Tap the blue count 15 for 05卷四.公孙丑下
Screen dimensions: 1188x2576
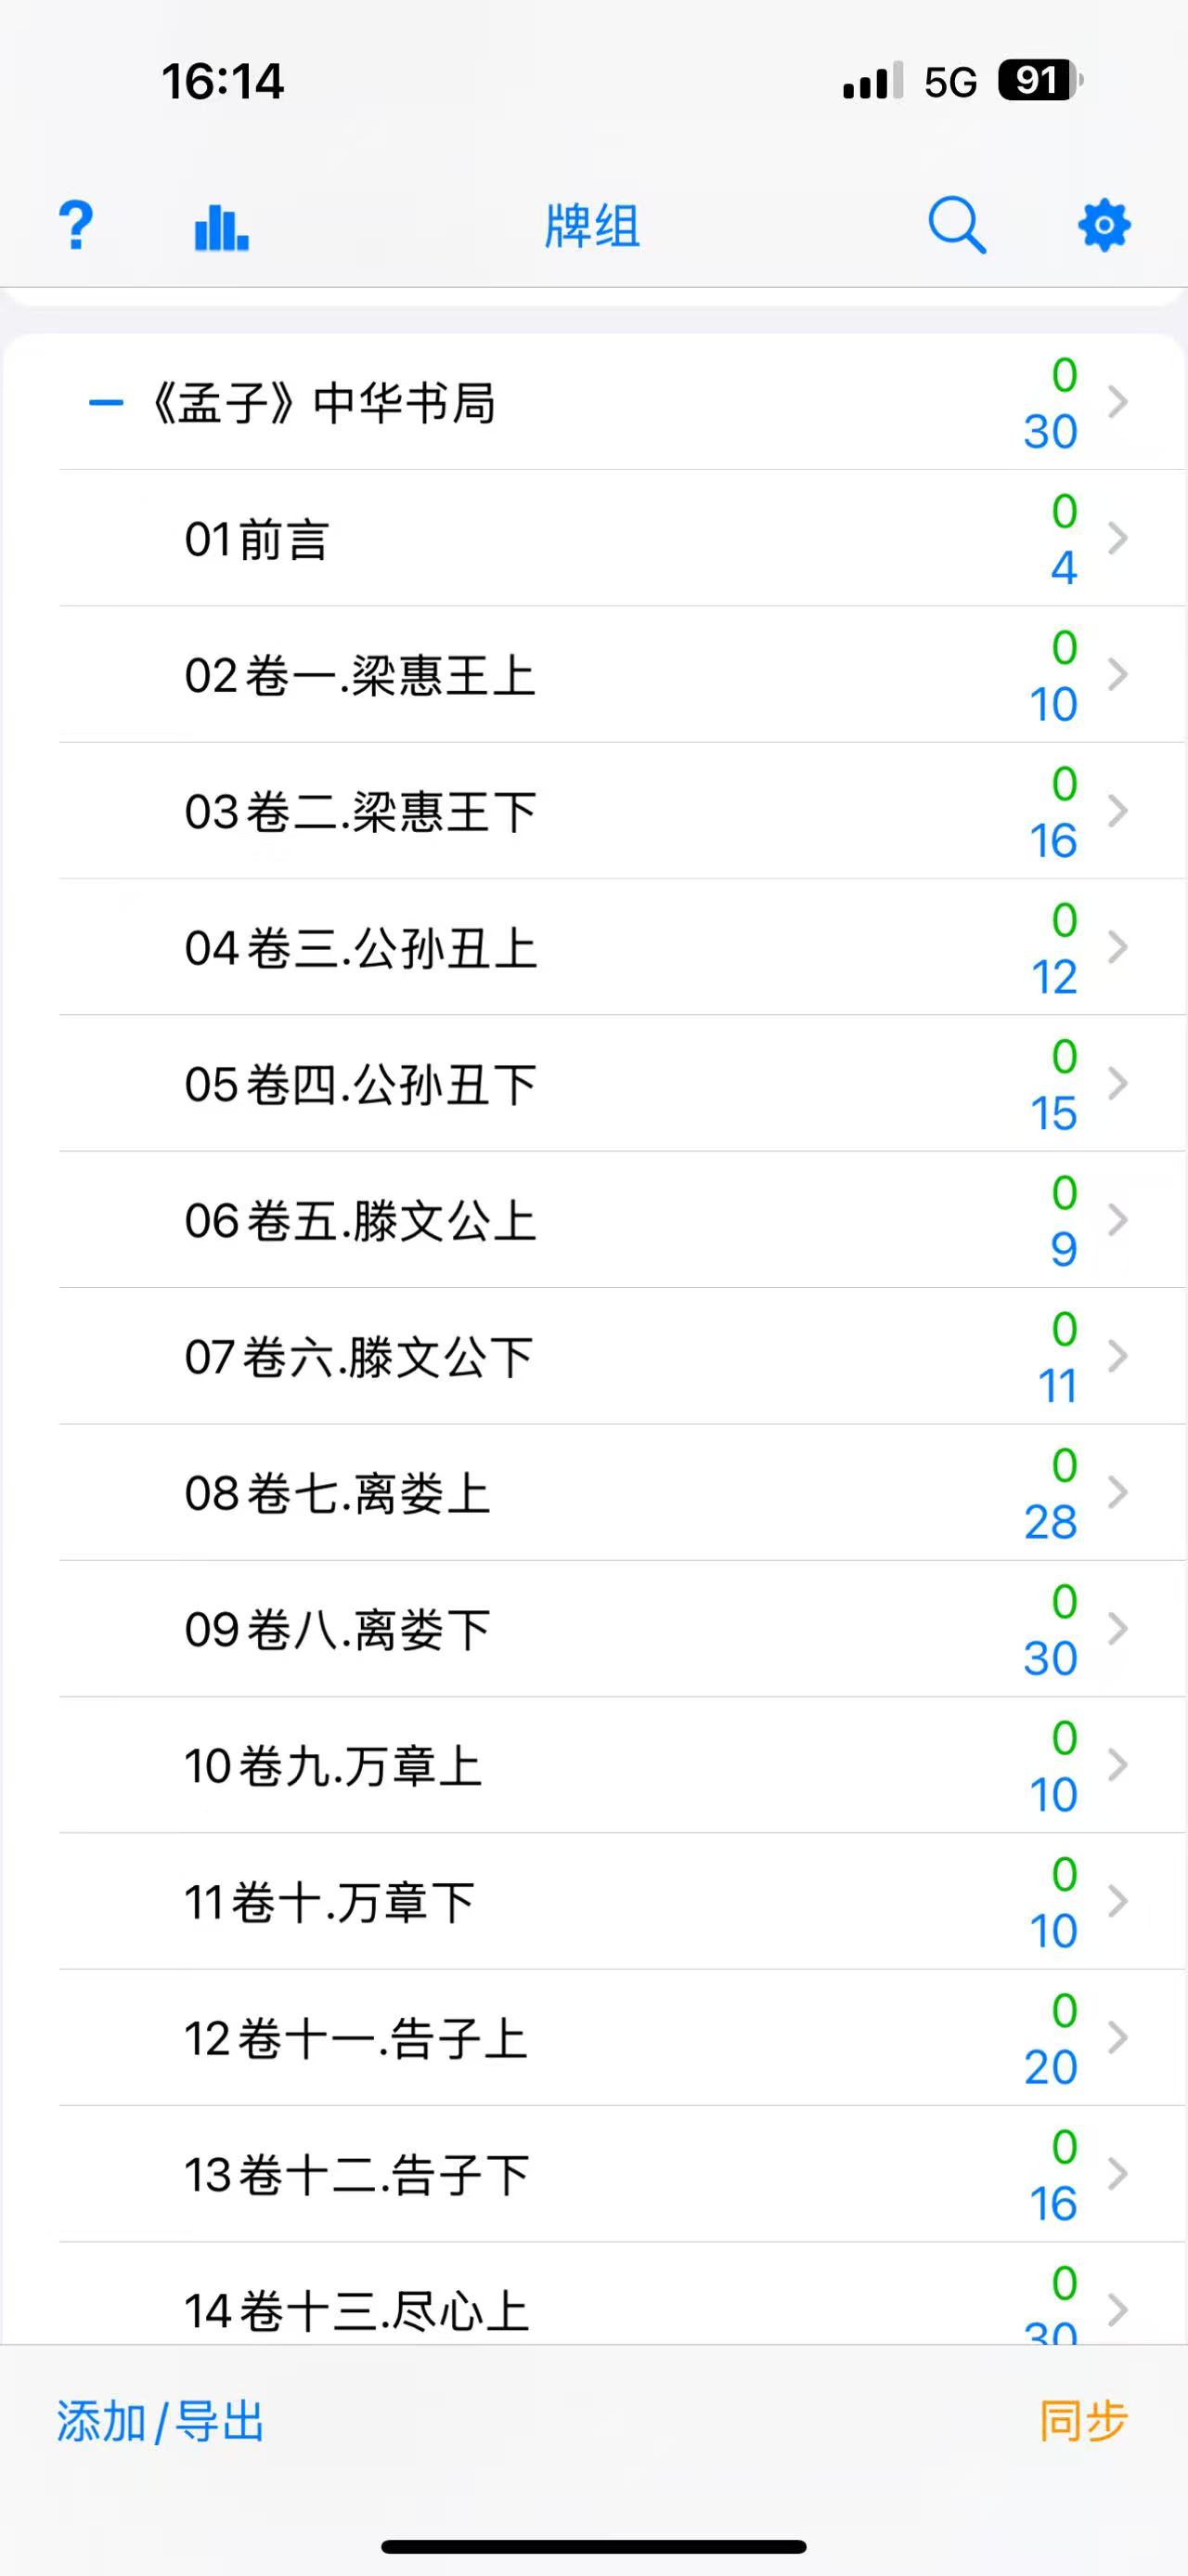1053,1113
